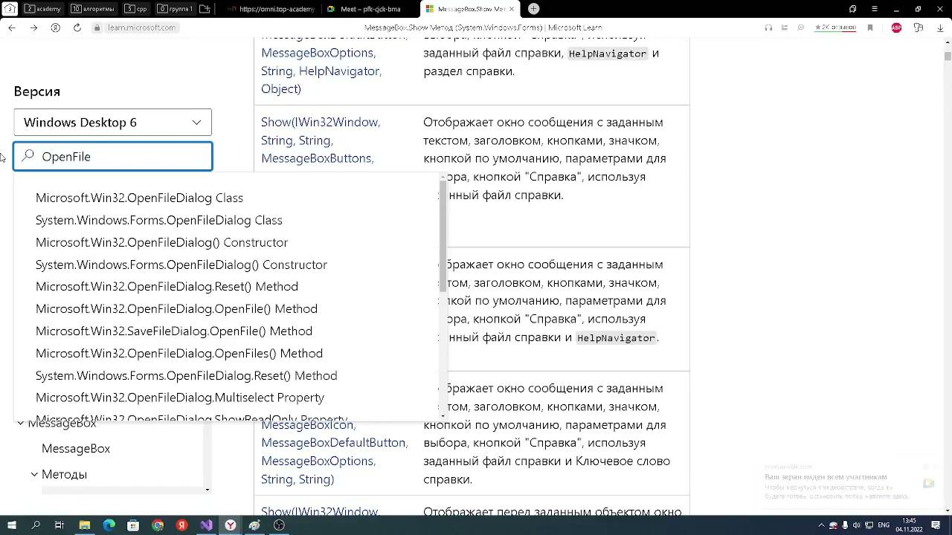
Task: Collapse the MessageBox tree node
Action: click(x=20, y=423)
